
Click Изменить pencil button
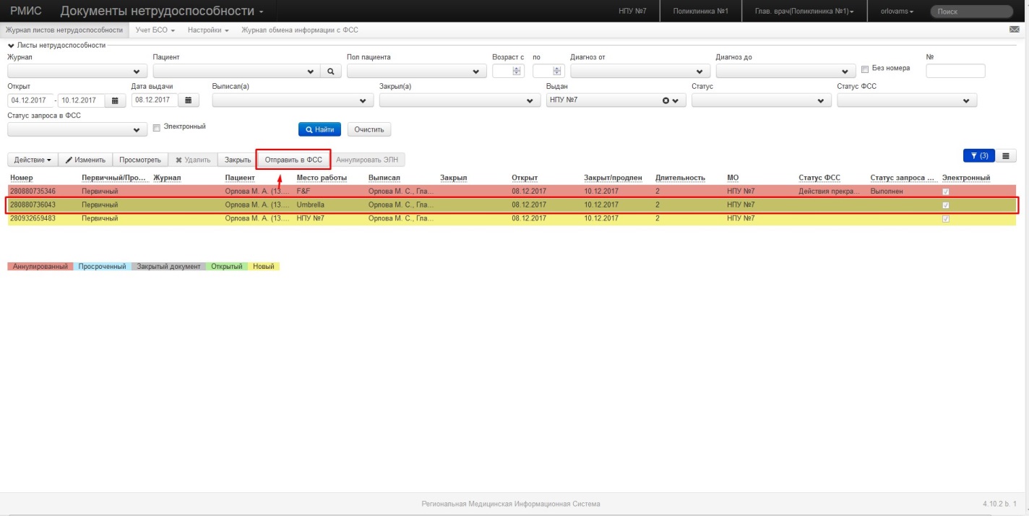click(x=85, y=160)
